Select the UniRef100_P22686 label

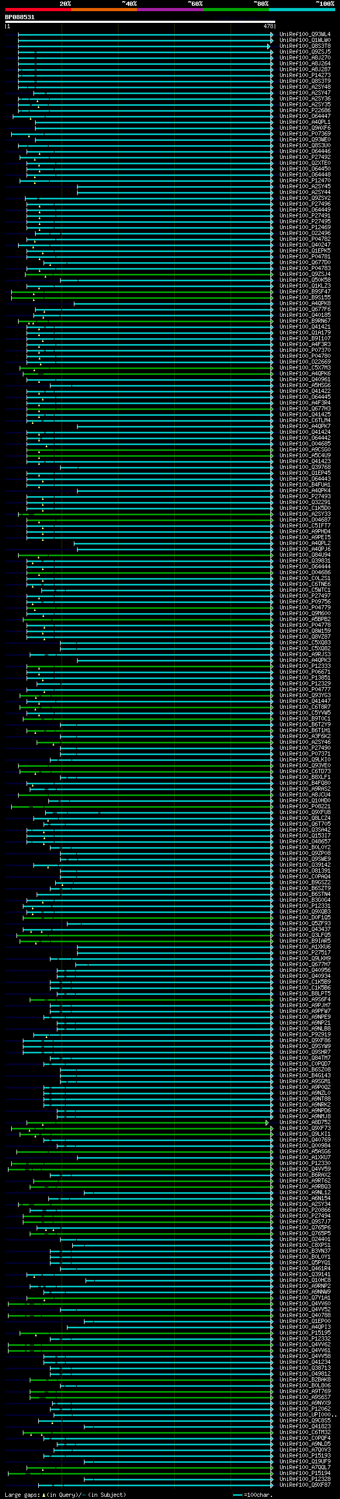pos(305,110)
